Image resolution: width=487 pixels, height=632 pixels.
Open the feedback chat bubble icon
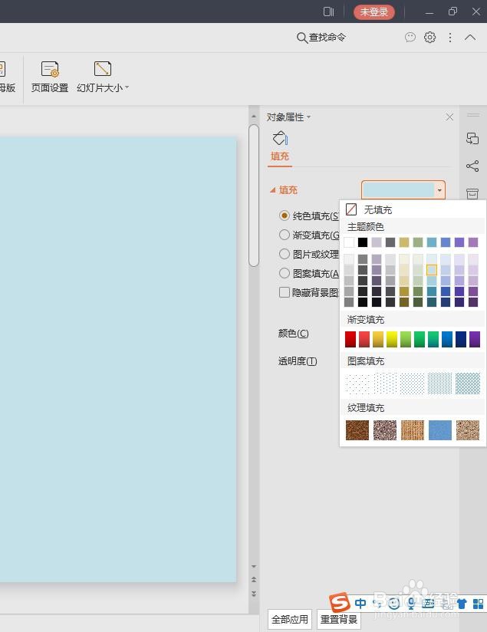410,38
